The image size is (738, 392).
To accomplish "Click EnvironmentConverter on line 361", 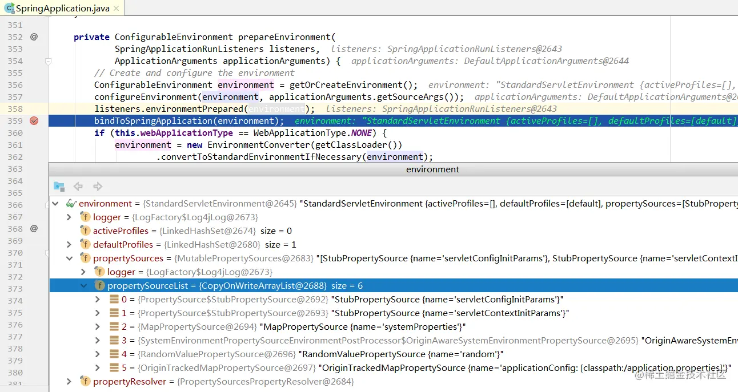I will click(259, 145).
